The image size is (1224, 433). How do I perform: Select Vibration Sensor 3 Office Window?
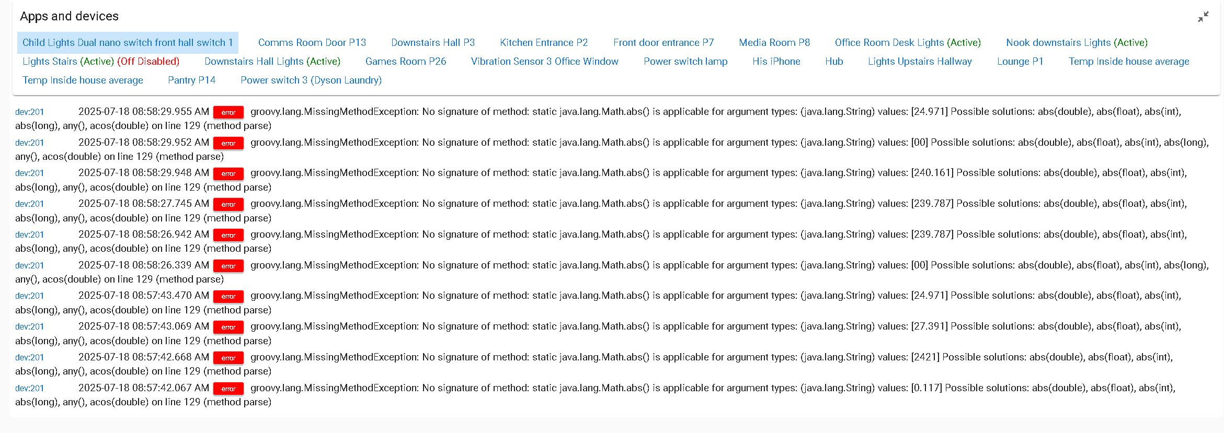[x=544, y=62]
